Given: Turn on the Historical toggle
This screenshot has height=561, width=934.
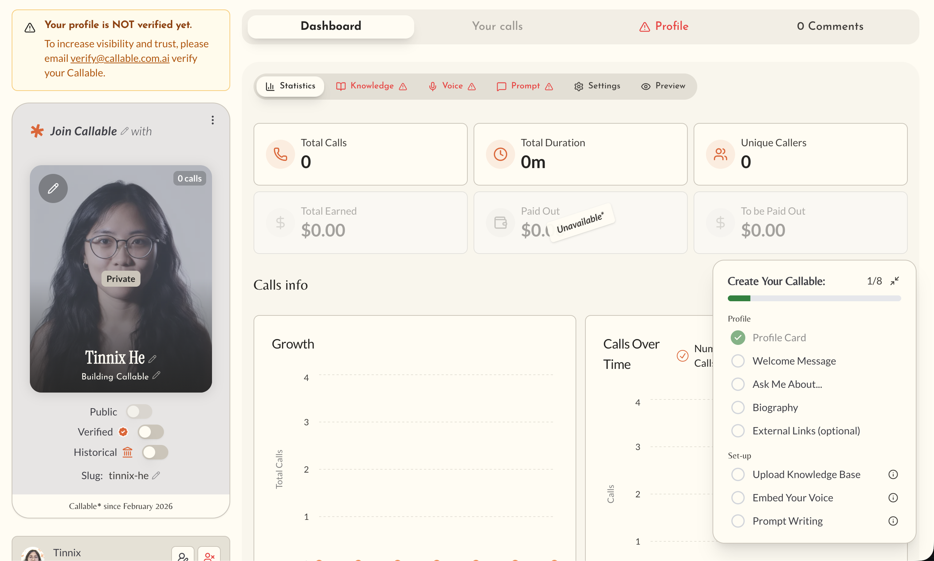Looking at the screenshot, I should (155, 452).
